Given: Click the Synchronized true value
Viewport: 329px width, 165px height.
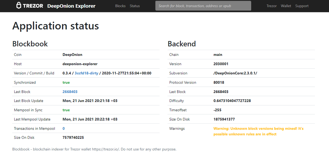Looking at the screenshot, I should 66,82.
